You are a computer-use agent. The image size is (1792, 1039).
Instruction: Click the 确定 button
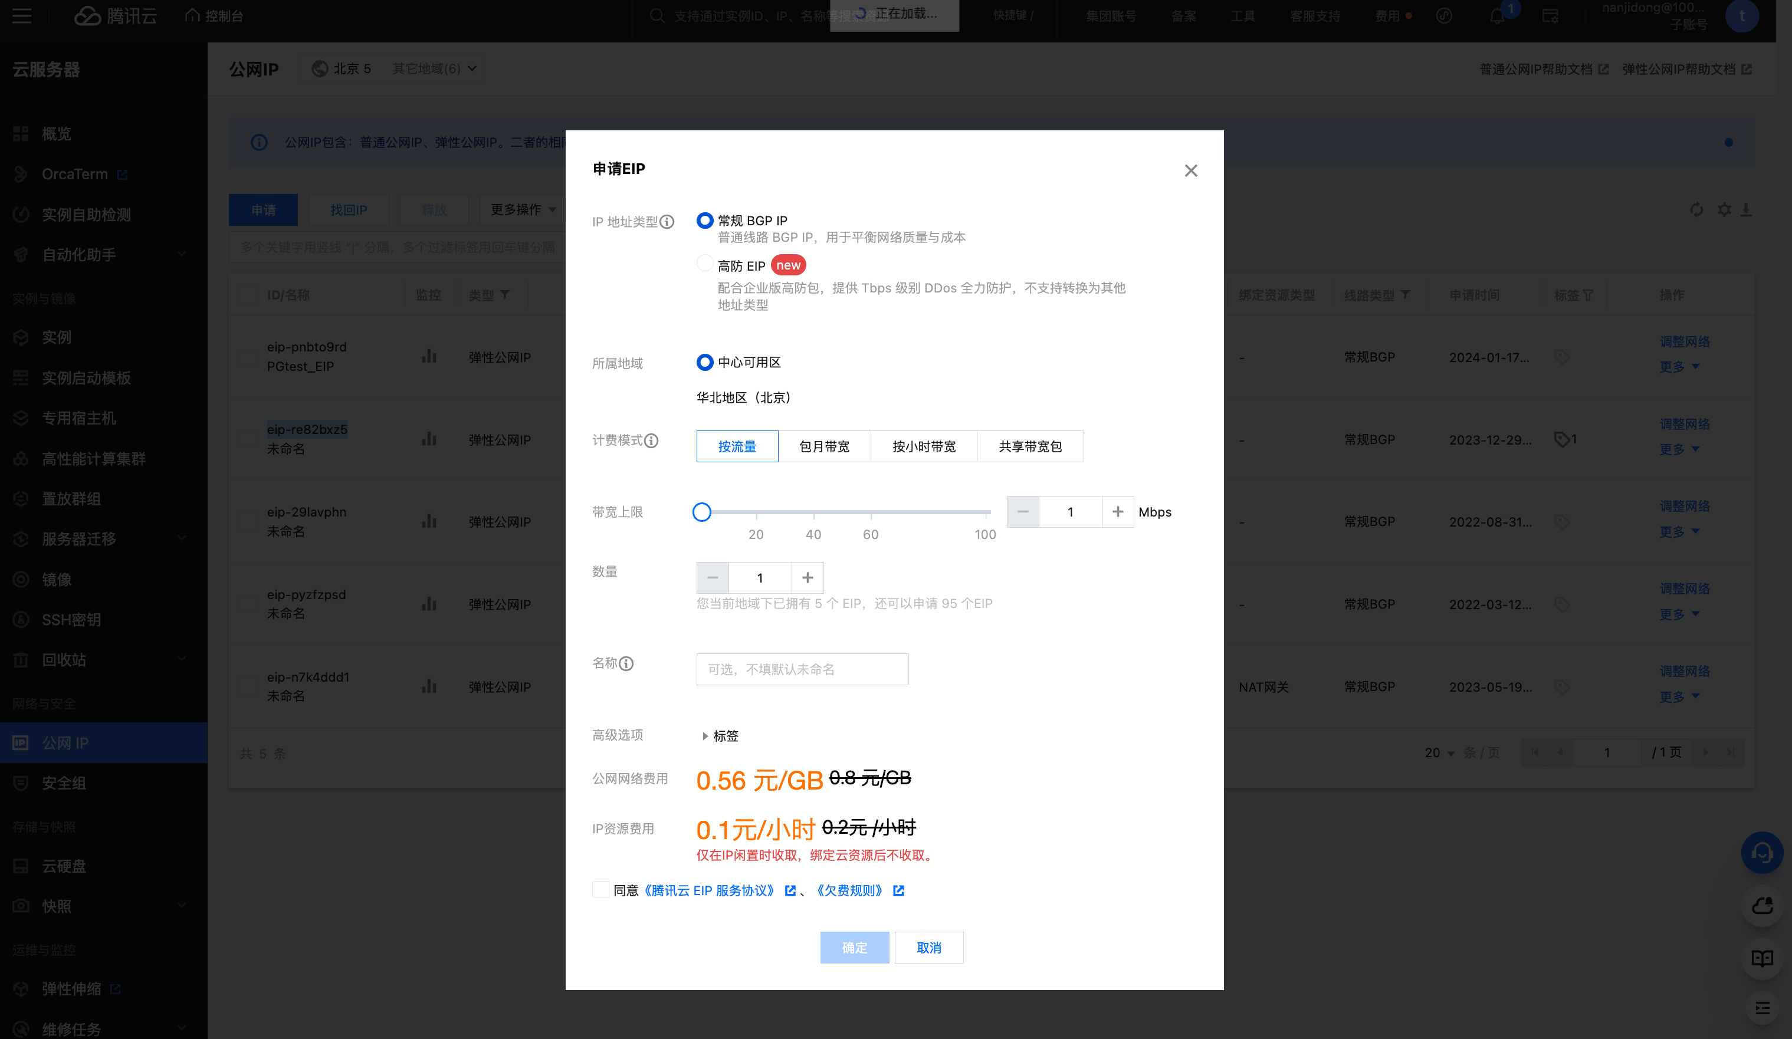[x=854, y=948]
